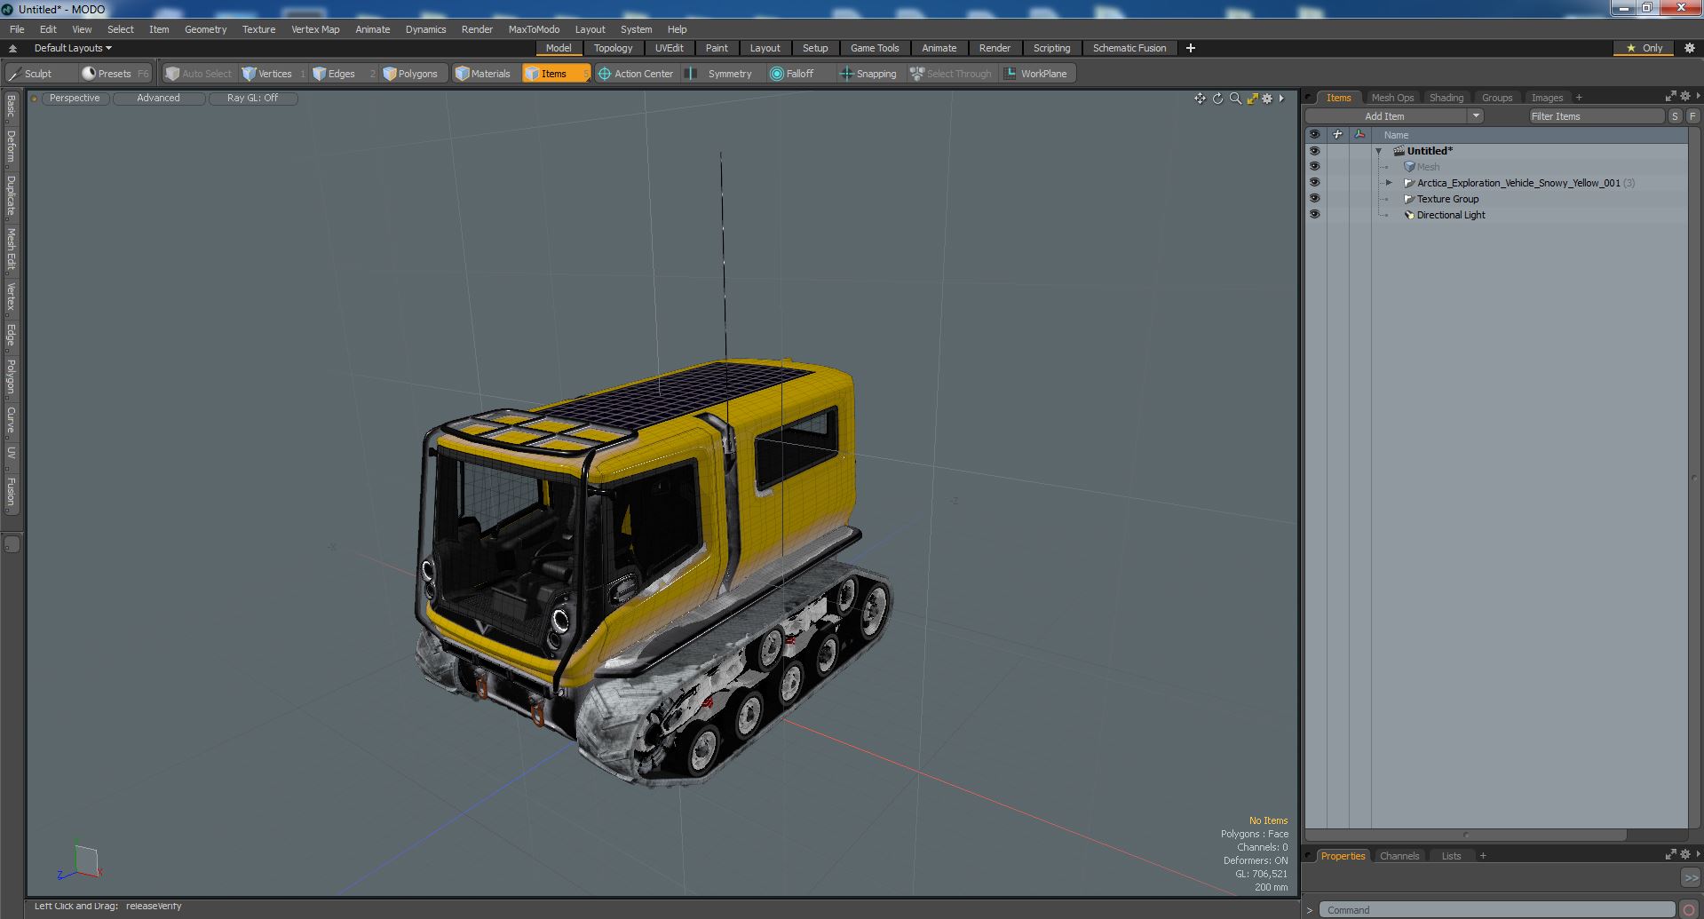Click the viewport zoom magnifier icon
This screenshot has width=1704, height=919.
coord(1235,99)
